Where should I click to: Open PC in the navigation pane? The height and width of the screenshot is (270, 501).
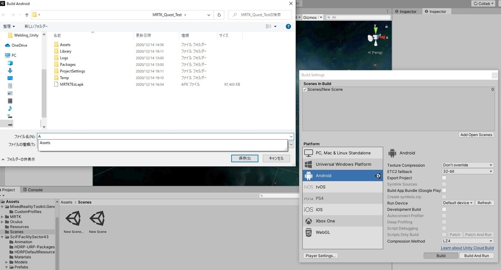pos(11,55)
